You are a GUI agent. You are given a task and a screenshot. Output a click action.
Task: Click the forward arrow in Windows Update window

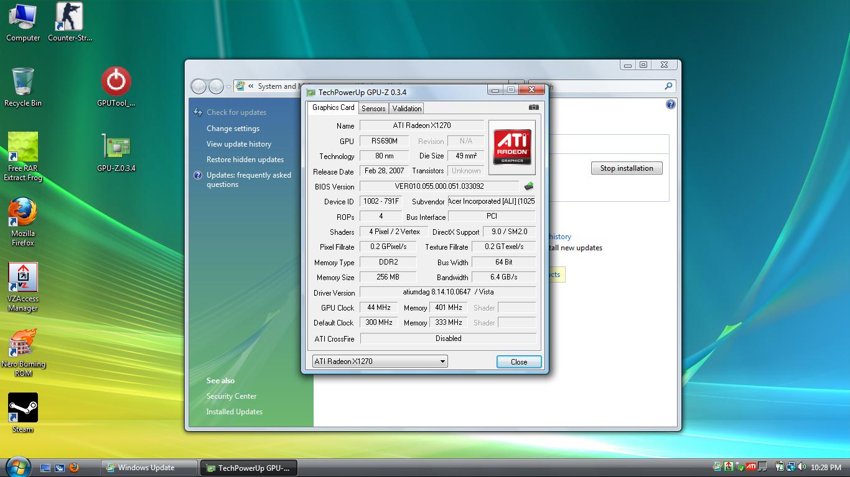(x=216, y=86)
